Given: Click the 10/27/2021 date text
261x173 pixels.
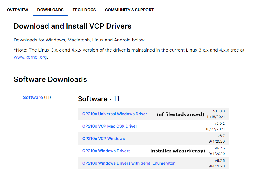Looking at the screenshot, I should pos(215,129).
